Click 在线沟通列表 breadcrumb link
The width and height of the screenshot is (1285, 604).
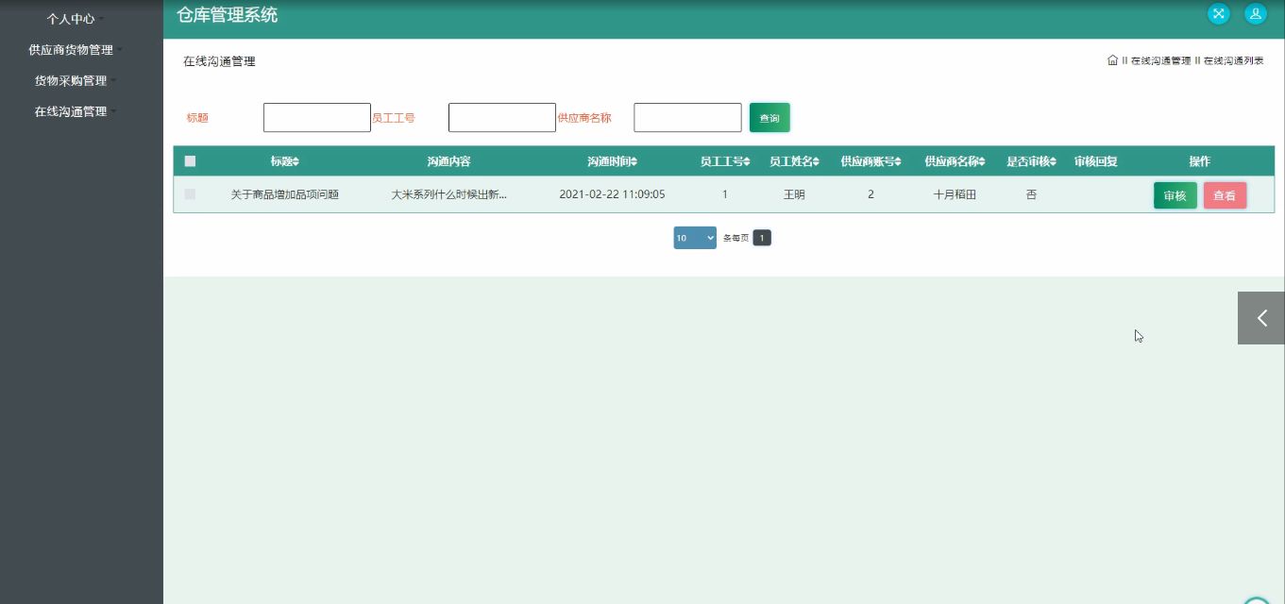pos(1233,60)
